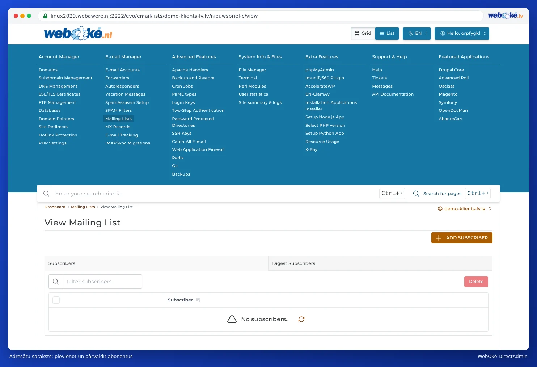Open SpamAssassin Setup link
The width and height of the screenshot is (537, 367).
click(x=127, y=102)
